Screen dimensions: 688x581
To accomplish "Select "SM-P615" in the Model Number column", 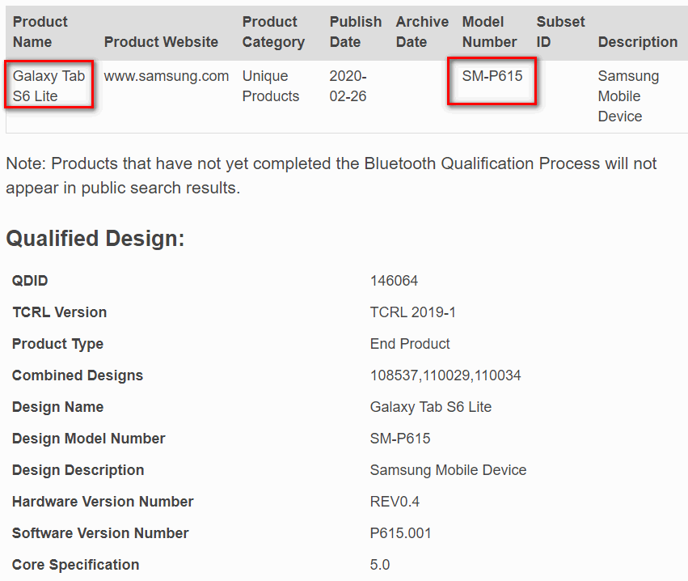I will (492, 76).
